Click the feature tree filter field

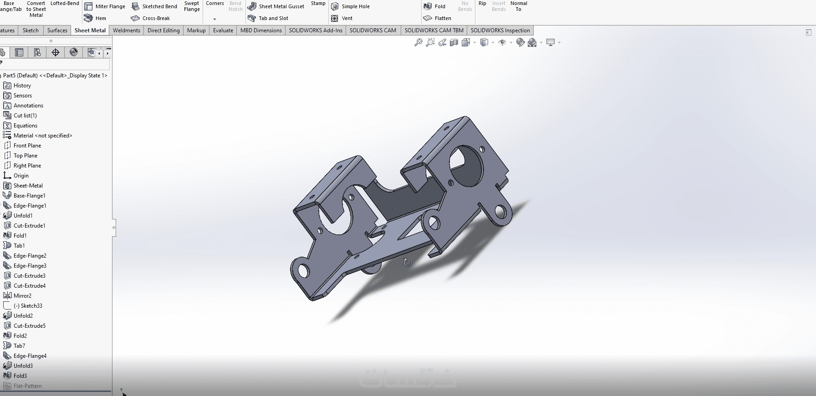pyautogui.click(x=55, y=64)
